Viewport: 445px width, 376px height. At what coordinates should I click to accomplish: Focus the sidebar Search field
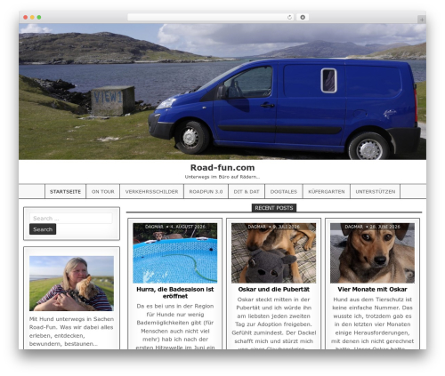pos(71,219)
